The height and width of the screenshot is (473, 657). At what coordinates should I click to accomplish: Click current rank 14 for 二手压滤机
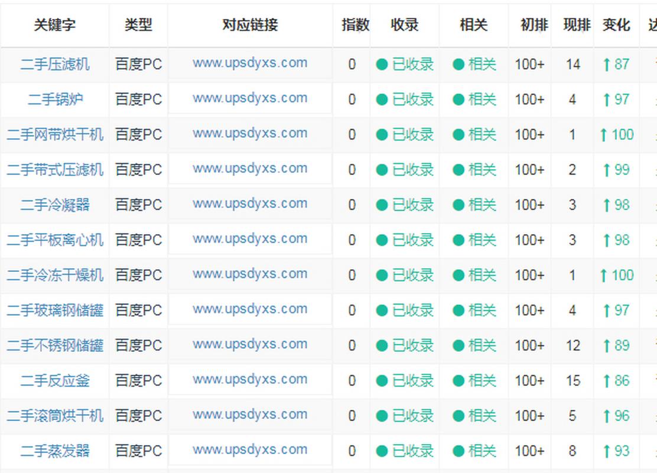pos(573,64)
